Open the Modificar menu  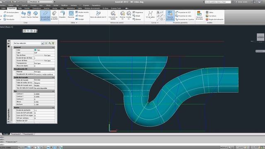click(x=65, y=5)
